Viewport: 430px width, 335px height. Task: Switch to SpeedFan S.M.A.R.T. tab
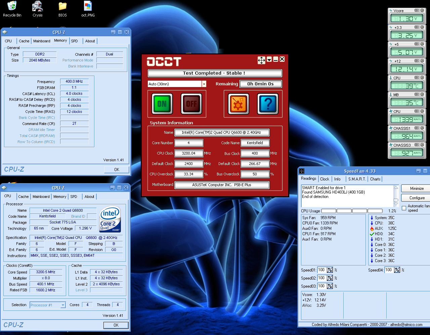(357, 179)
